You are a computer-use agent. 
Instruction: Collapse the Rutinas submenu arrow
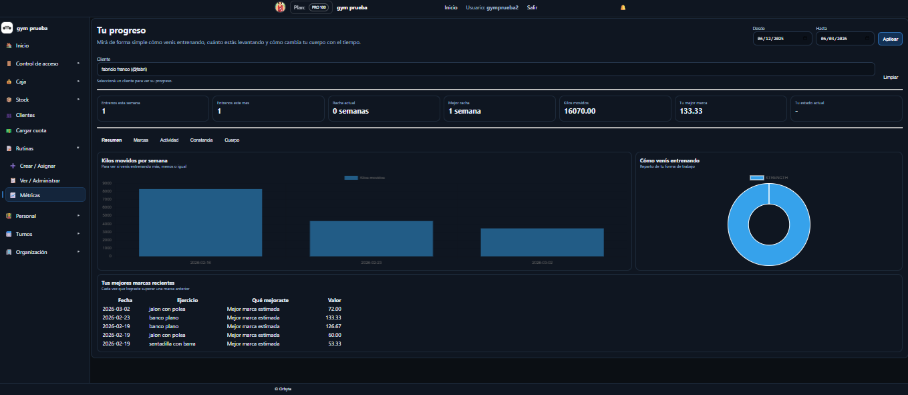(78, 148)
